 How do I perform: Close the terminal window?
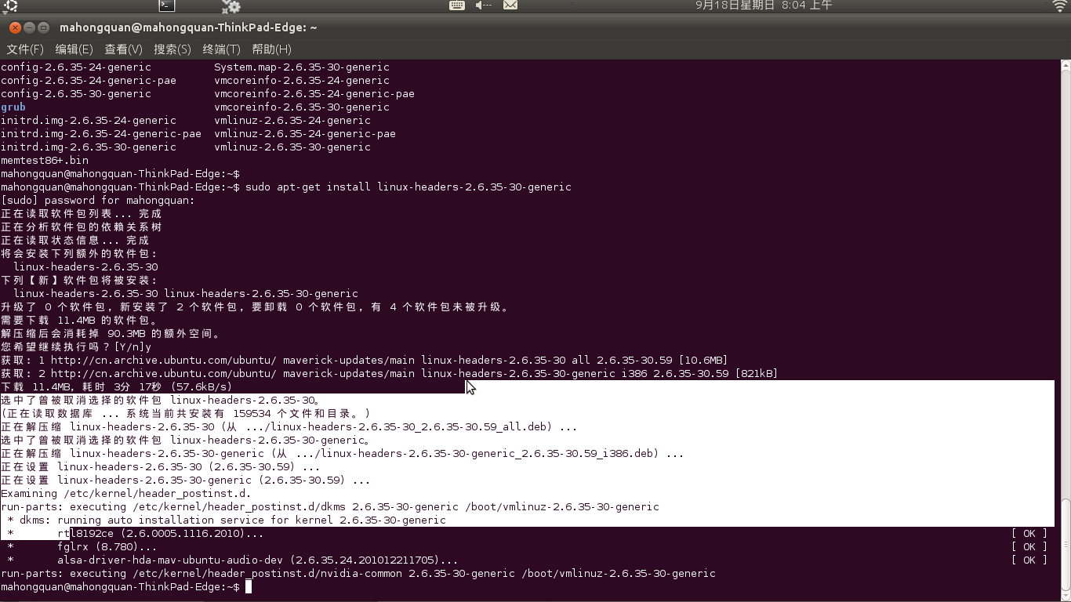click(15, 27)
